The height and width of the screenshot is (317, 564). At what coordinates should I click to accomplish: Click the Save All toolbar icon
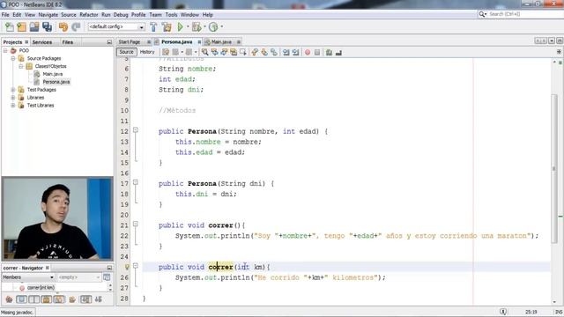click(47, 27)
